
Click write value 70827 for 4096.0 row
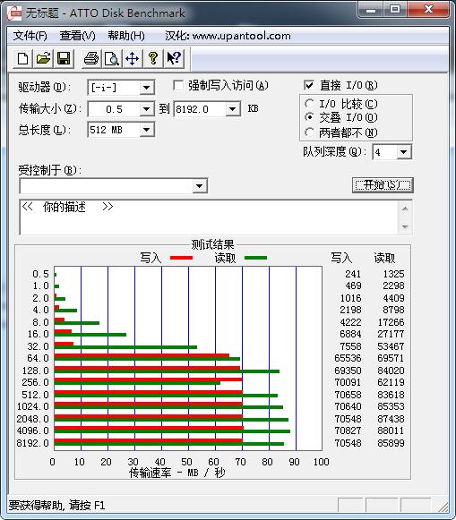[348, 430]
